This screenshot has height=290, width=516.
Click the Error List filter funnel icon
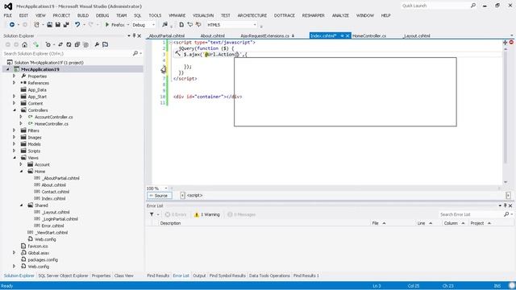(x=152, y=214)
